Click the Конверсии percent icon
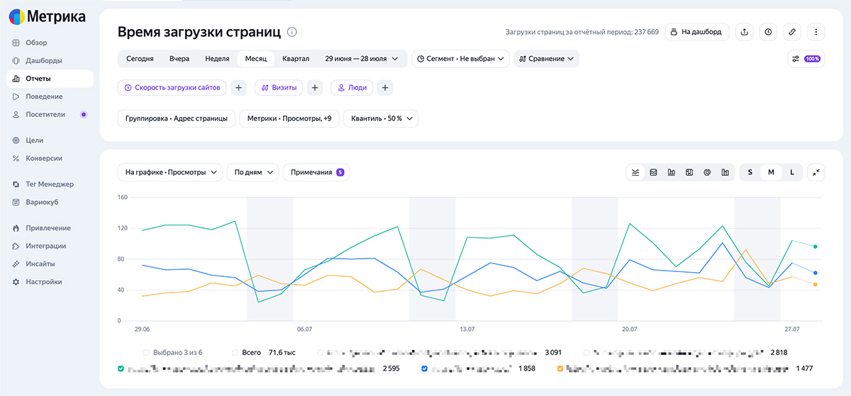 point(16,158)
